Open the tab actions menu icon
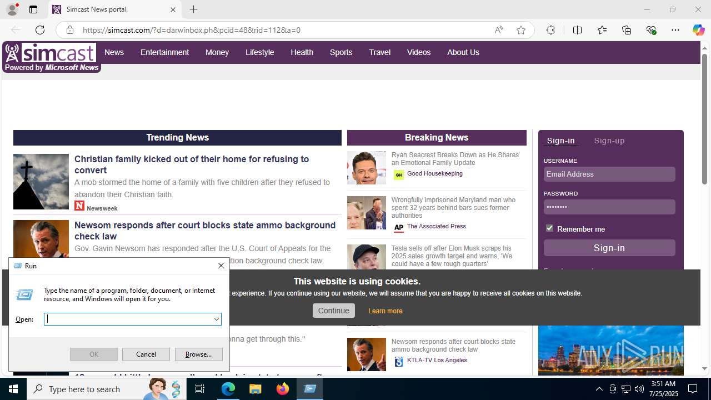This screenshot has height=400, width=711. click(x=33, y=9)
